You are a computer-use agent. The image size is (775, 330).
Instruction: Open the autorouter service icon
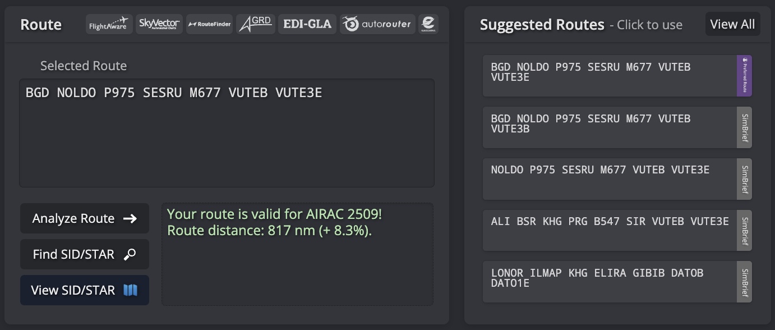point(377,24)
